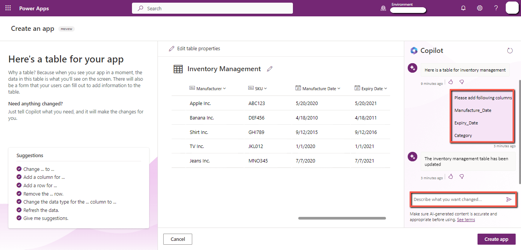Screen dimensions: 521x250
Task: Select the '4/18/2010' date cell
Action: click(x=307, y=118)
